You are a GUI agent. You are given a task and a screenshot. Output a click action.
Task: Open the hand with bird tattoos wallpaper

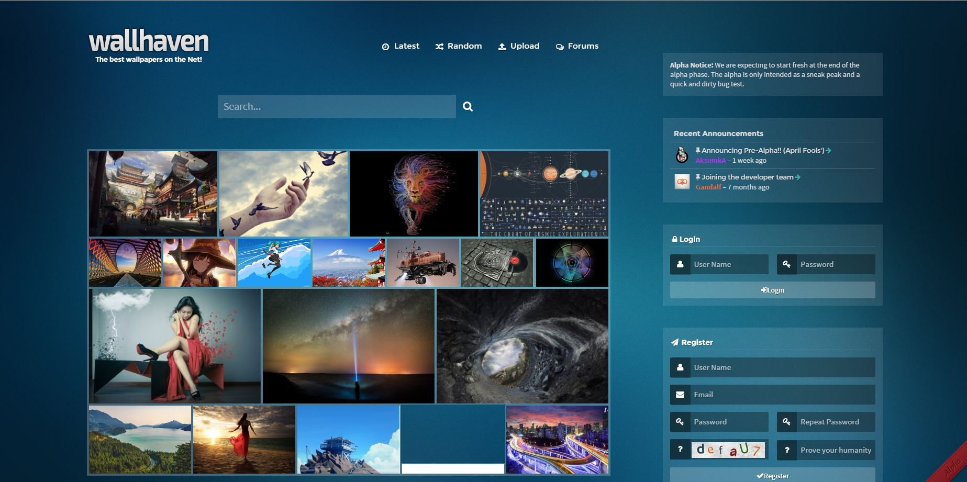click(x=283, y=194)
